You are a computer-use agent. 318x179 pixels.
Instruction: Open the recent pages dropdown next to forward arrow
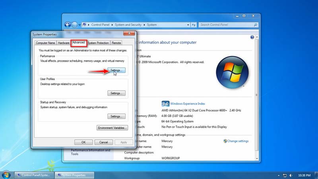click(79, 25)
